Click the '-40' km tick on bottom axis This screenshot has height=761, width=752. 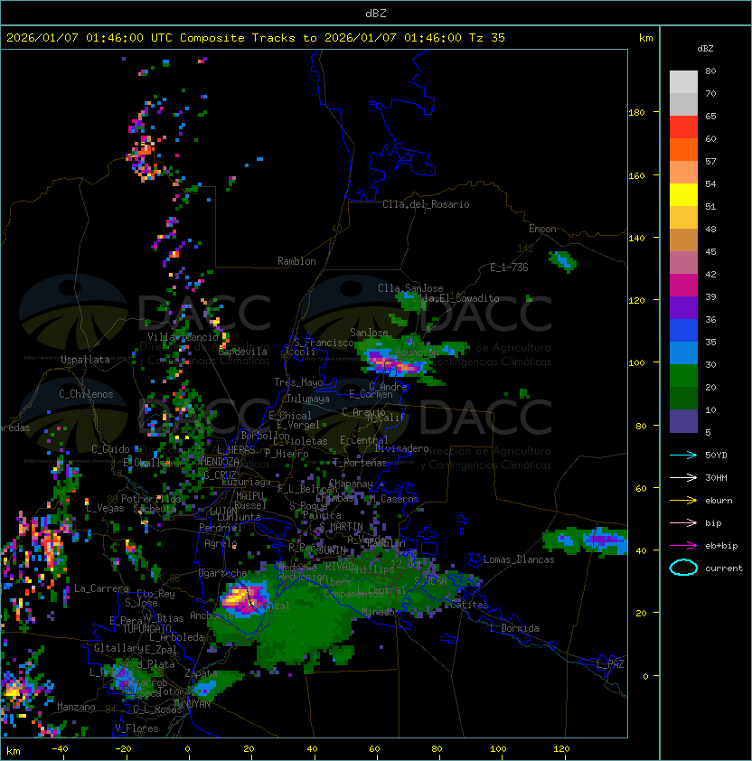coord(60,749)
